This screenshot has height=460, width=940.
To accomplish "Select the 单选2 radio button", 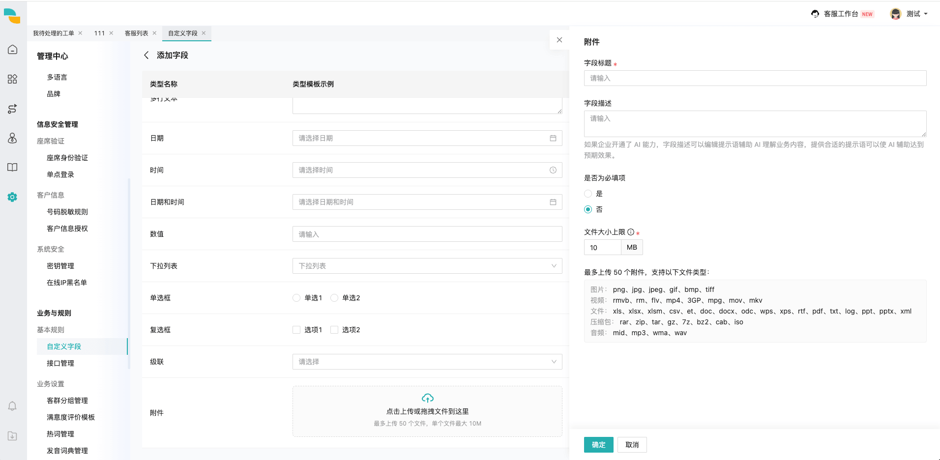I will pos(334,298).
